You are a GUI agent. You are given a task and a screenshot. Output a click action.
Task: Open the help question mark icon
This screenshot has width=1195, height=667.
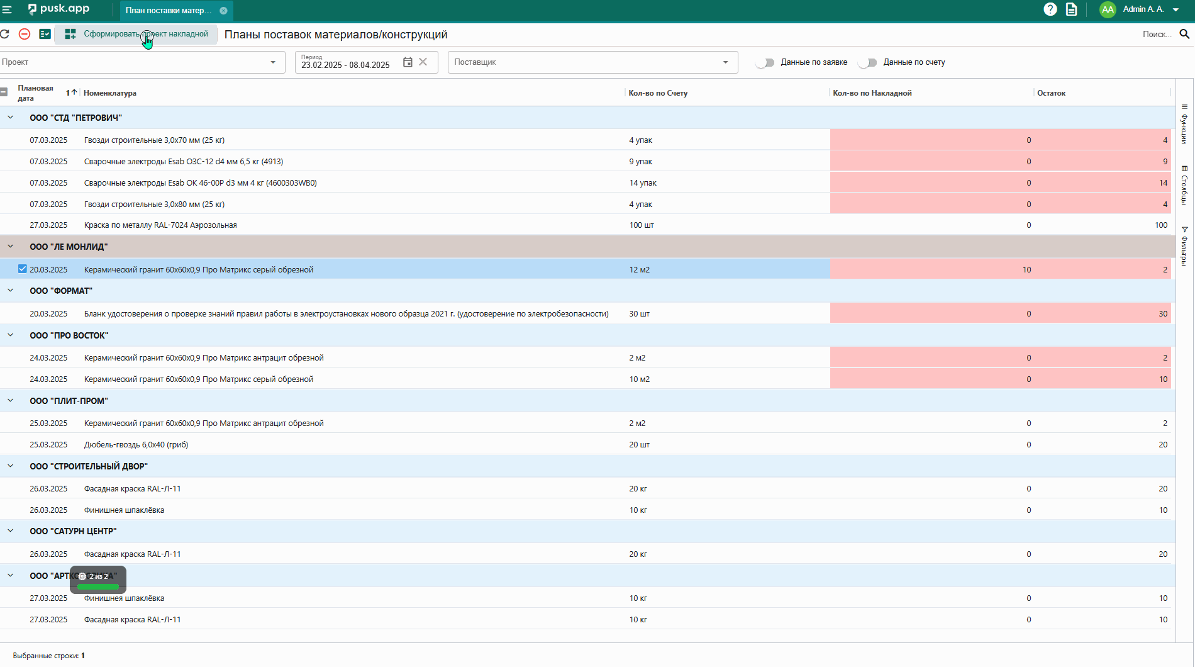(x=1050, y=9)
